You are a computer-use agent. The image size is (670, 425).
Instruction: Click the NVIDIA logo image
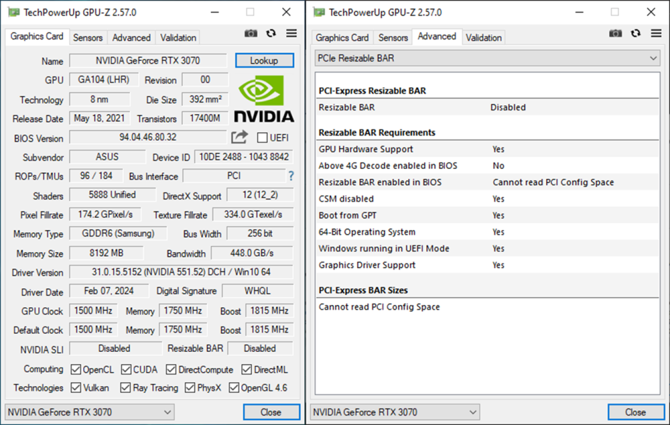[x=264, y=99]
